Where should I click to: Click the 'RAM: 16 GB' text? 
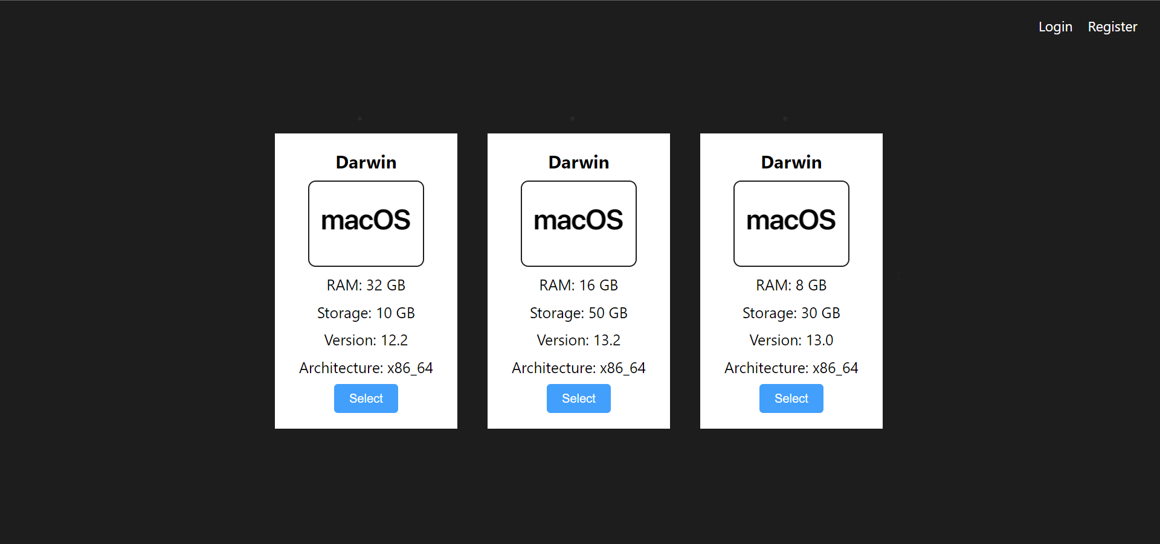[x=579, y=285]
